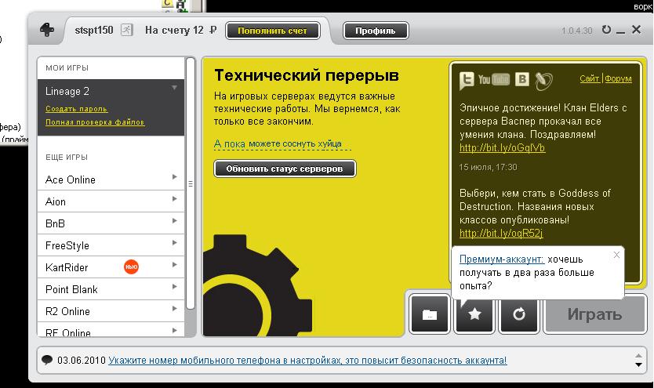This screenshot has height=388, width=654.
Task: Open the Twitter icon in the news panel
Action: click(x=467, y=80)
